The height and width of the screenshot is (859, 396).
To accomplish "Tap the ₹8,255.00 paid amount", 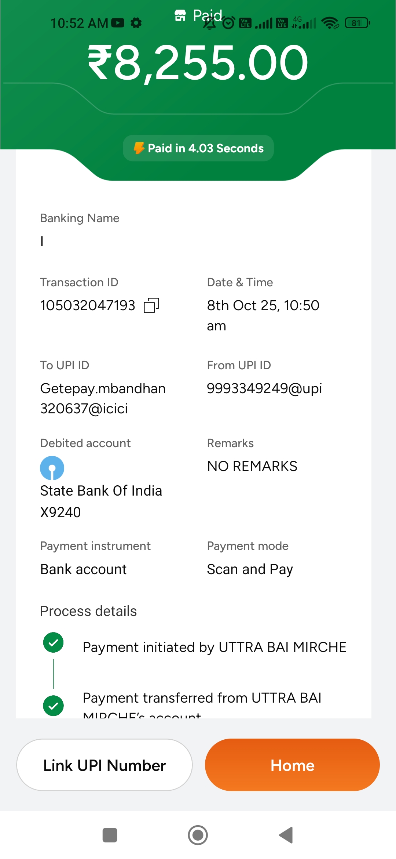I will pos(198,62).
